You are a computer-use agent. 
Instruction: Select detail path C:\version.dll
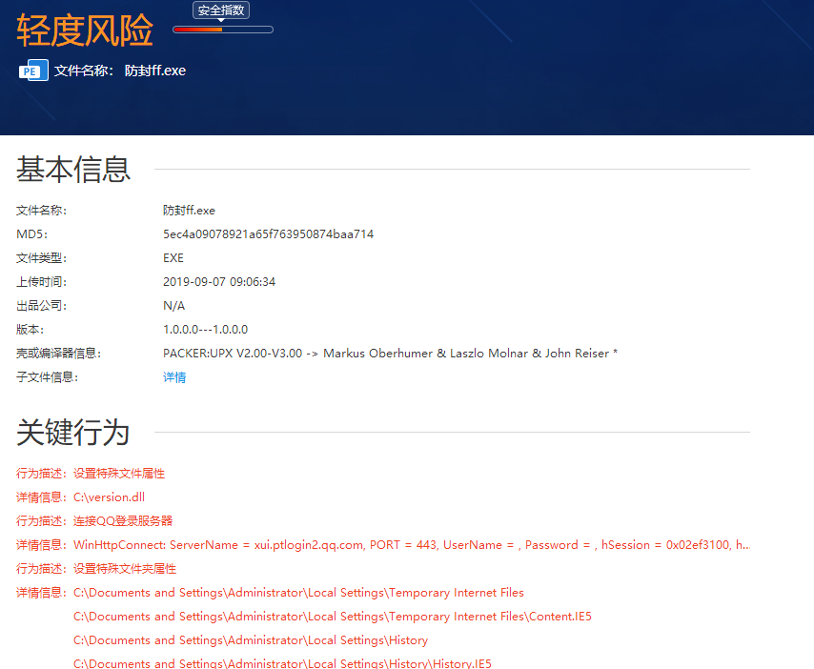pyautogui.click(x=109, y=497)
